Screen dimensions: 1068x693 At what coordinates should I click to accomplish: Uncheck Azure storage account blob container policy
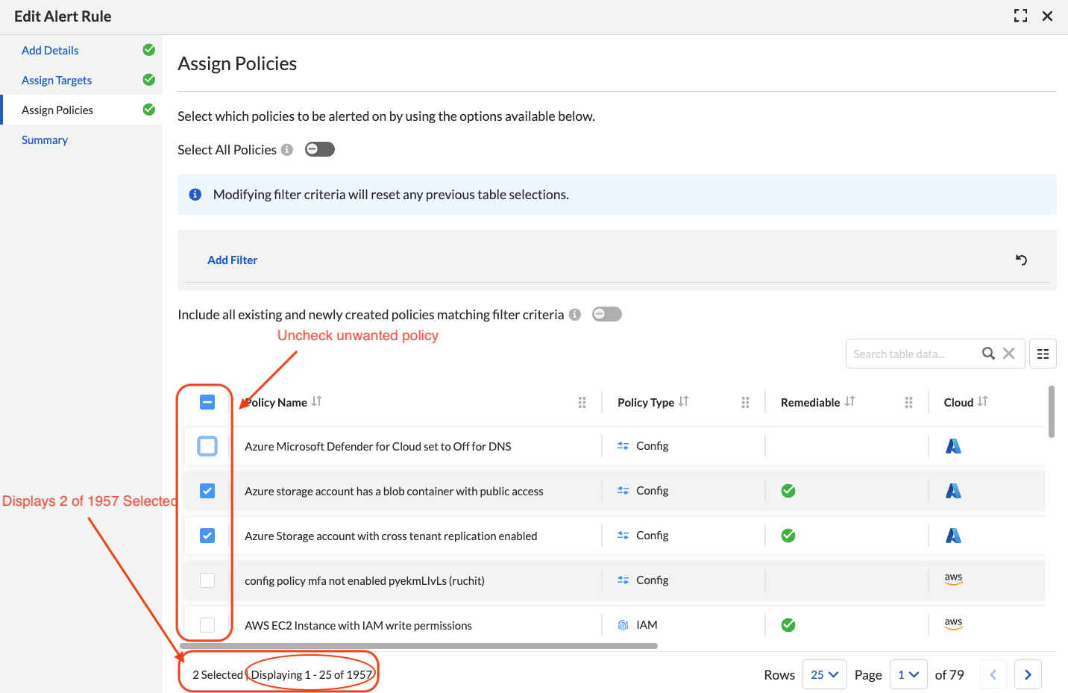point(207,491)
